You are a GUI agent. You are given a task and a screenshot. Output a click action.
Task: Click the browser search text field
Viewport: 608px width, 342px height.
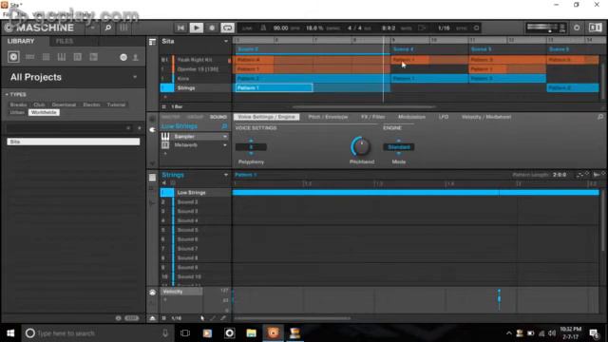click(68, 128)
